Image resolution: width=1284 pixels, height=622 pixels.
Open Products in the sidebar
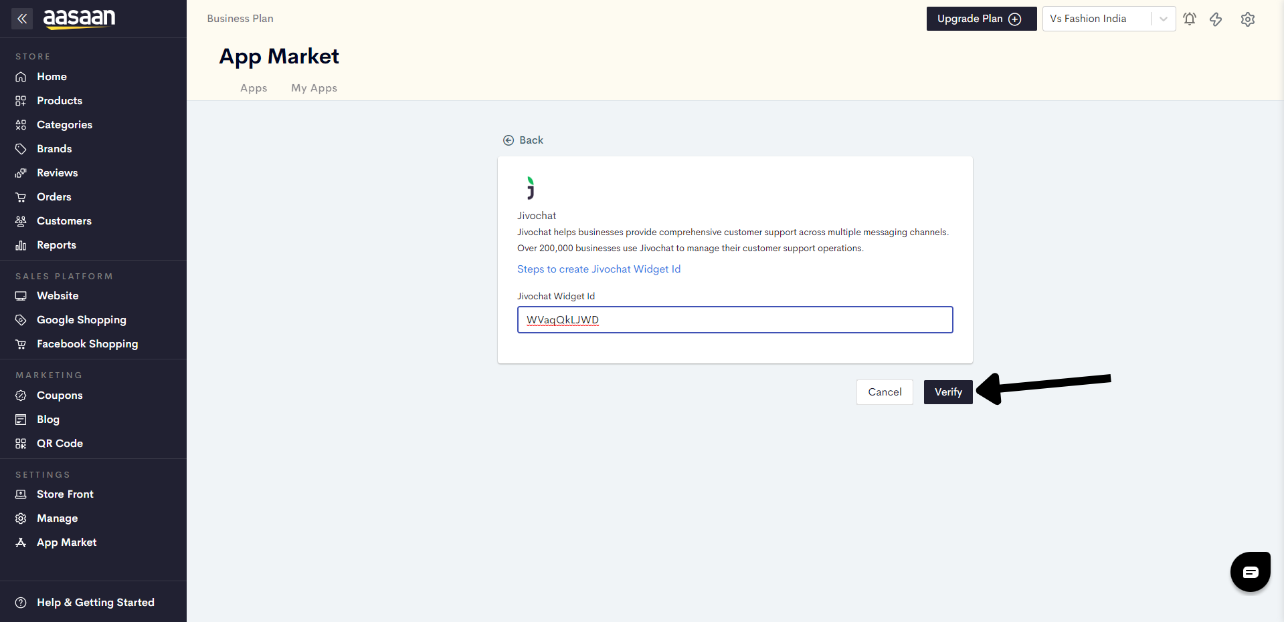coord(60,101)
